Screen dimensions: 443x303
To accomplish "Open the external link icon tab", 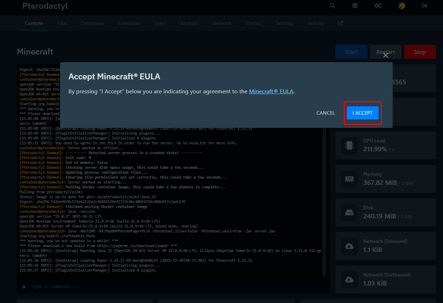I will [x=341, y=23].
